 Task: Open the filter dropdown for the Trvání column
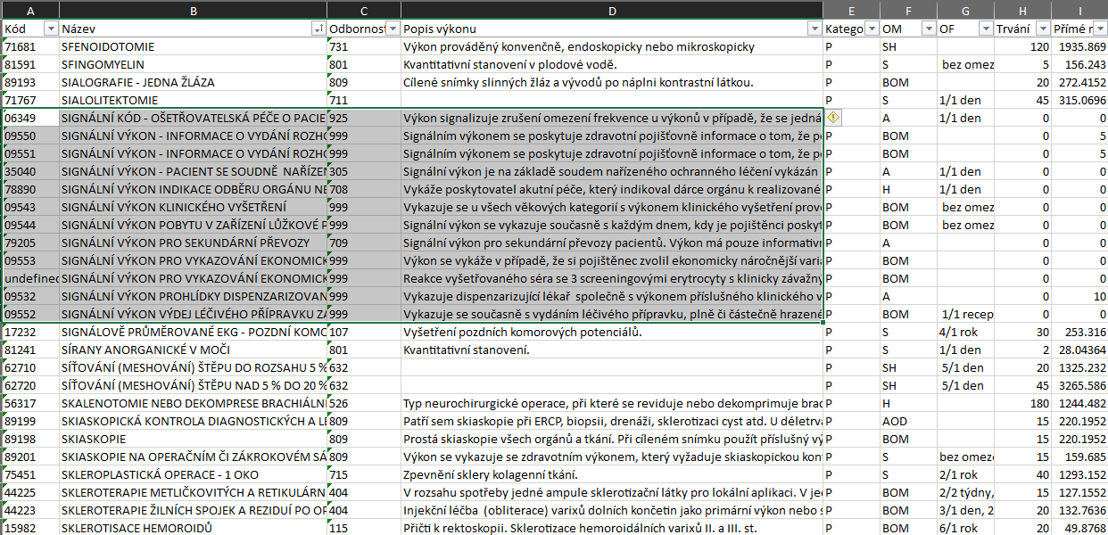coord(1043,29)
